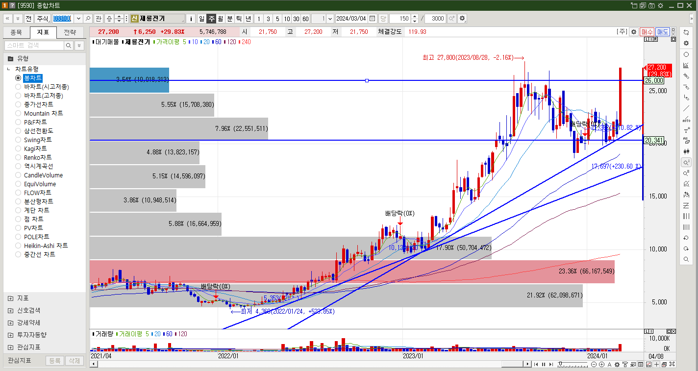Zoom out chart with minus icon
This screenshot has height=371, width=698.
(x=594, y=364)
